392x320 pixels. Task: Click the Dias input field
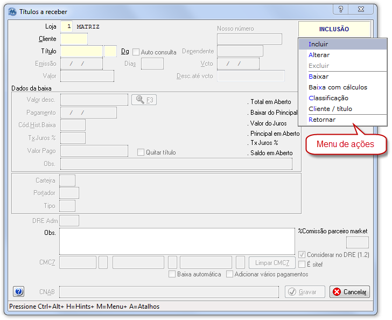152,64
